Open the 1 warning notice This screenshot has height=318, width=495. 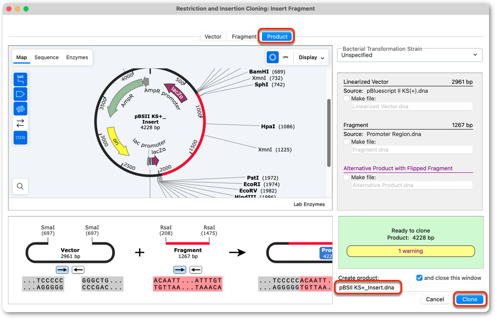click(x=410, y=251)
